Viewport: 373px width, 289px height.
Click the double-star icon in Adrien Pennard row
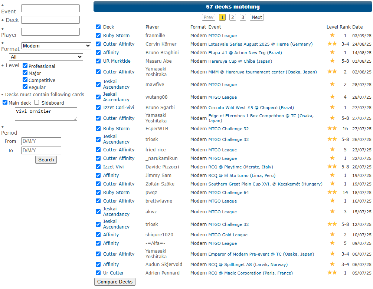click(332, 273)
